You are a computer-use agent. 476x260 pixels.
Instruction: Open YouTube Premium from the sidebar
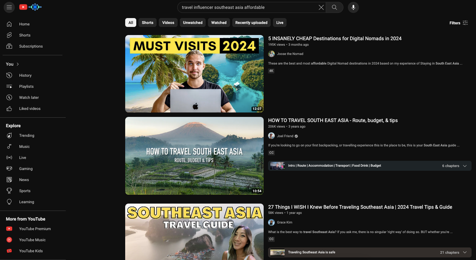(35, 229)
